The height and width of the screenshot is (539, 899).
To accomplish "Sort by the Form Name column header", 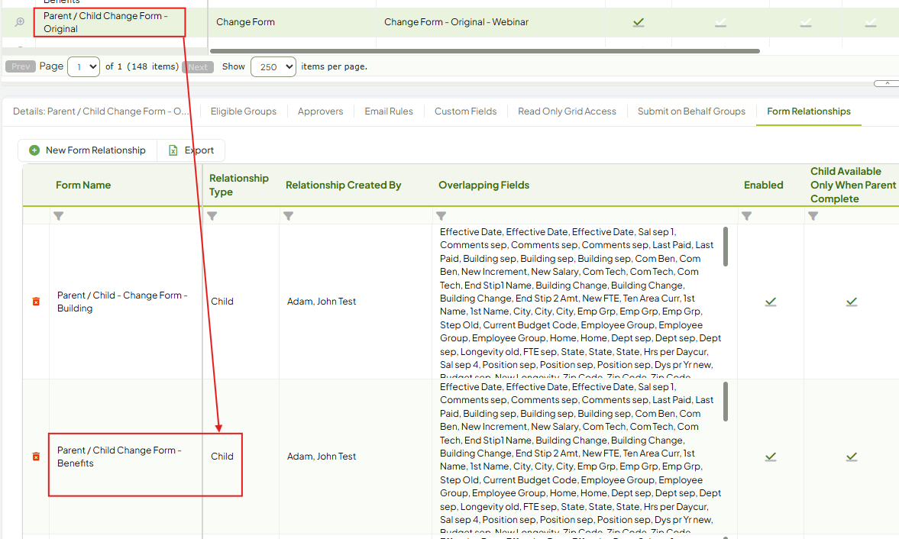I will [83, 185].
